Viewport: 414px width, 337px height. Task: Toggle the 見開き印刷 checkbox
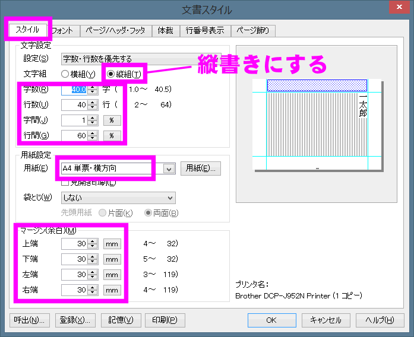click(65, 182)
